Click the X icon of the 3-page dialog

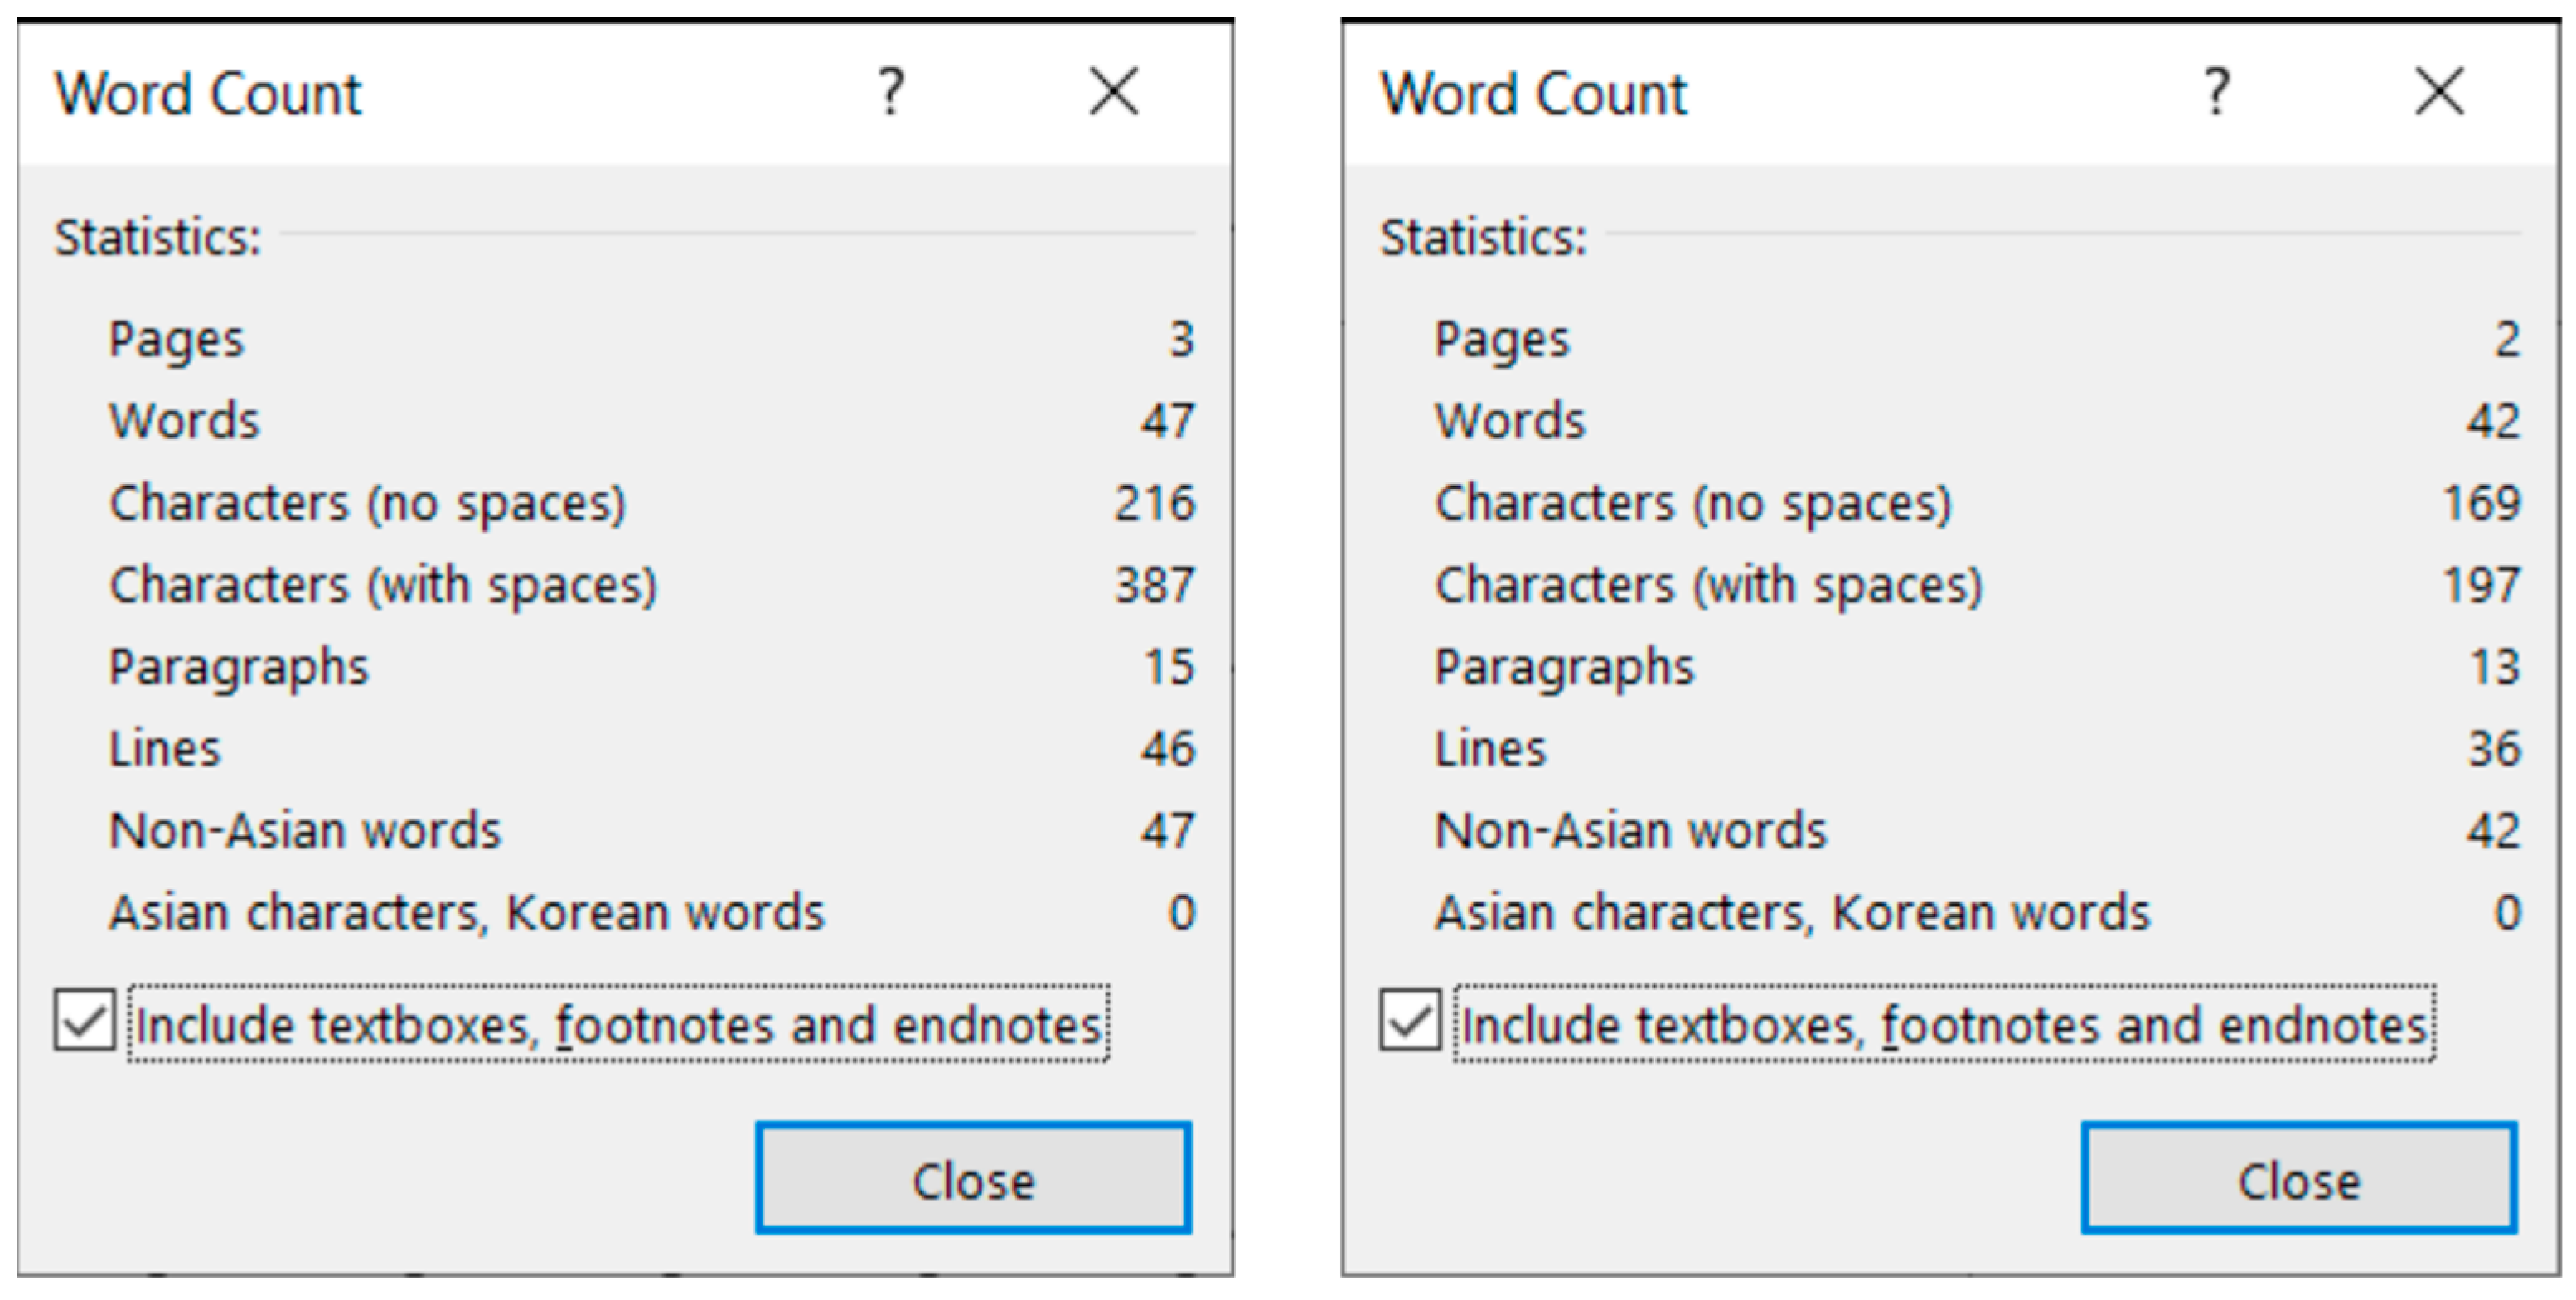click(1113, 92)
